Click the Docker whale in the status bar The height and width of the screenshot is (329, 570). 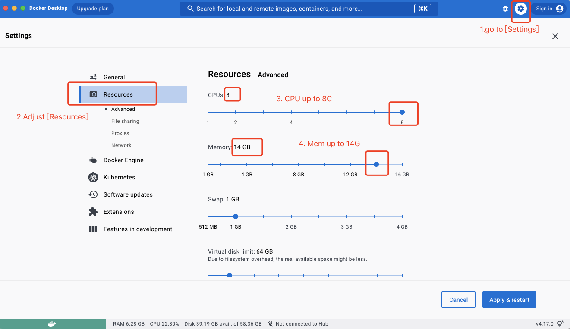pyautogui.click(x=52, y=324)
